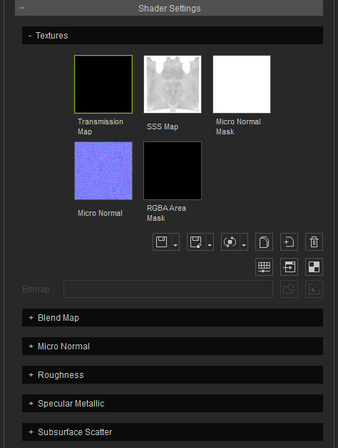Open the Save As dropdown arrow

click(210, 242)
